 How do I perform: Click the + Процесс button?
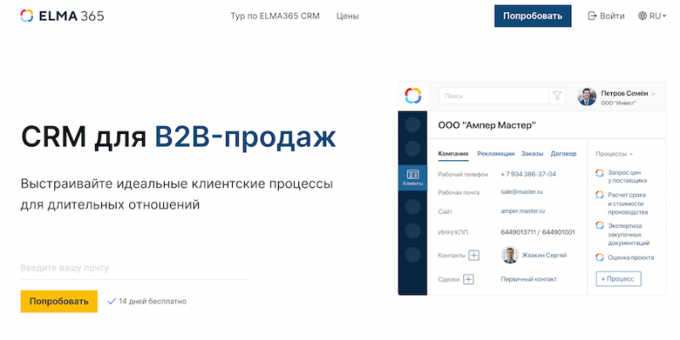(x=618, y=278)
